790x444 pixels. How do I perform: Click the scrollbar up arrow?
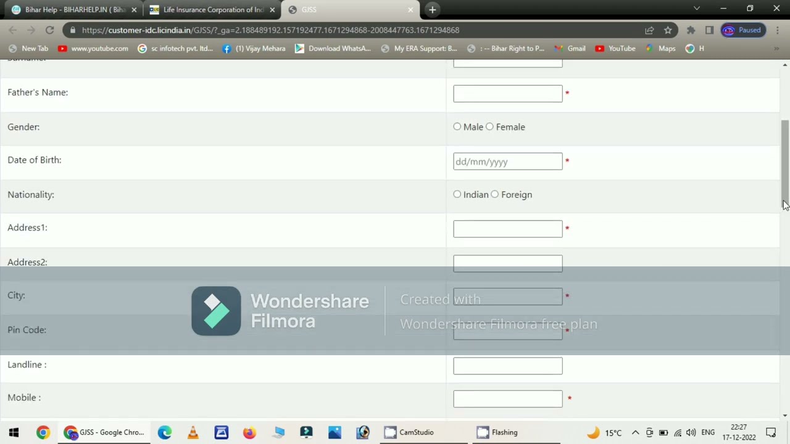pos(785,64)
